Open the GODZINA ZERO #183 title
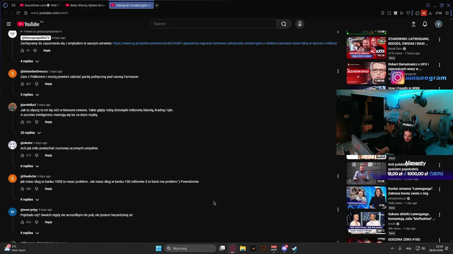Image resolution: width=453 pixels, height=254 pixels. click(405, 240)
